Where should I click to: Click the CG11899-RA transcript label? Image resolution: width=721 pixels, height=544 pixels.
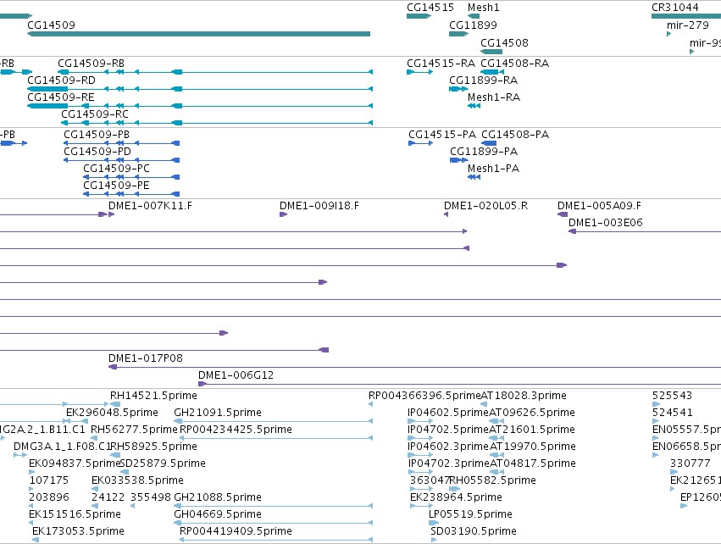(484, 80)
